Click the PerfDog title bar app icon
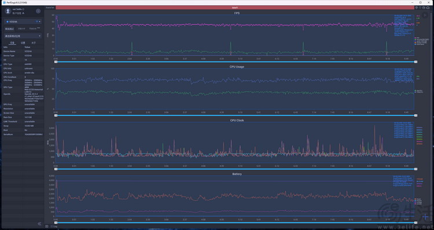434x230 pixels. [x=4, y=2]
